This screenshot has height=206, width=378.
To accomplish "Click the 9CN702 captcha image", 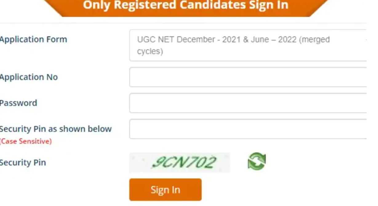I will pyautogui.click(x=180, y=162).
